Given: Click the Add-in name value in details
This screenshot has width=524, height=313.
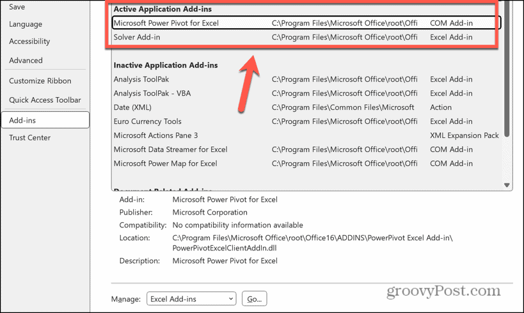Looking at the screenshot, I should coord(225,199).
